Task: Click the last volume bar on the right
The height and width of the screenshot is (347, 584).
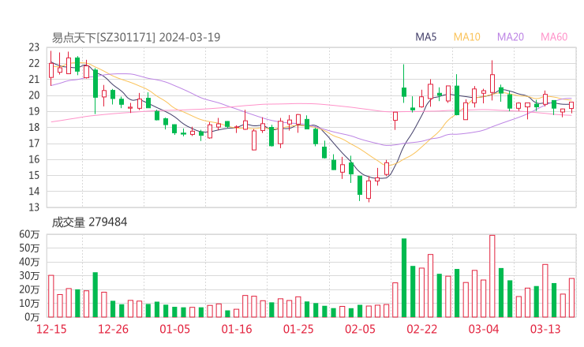Action: point(571,297)
